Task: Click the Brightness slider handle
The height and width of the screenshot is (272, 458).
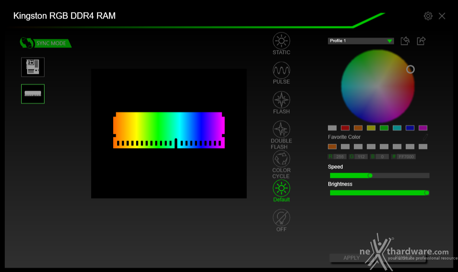Action: [x=427, y=193]
